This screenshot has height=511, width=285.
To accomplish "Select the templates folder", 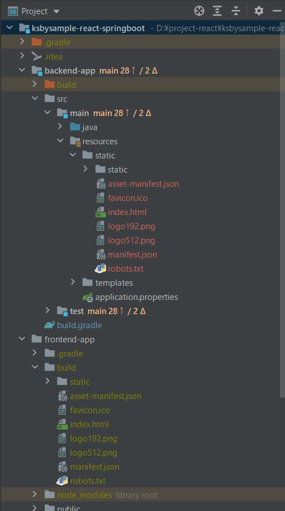I will [114, 283].
